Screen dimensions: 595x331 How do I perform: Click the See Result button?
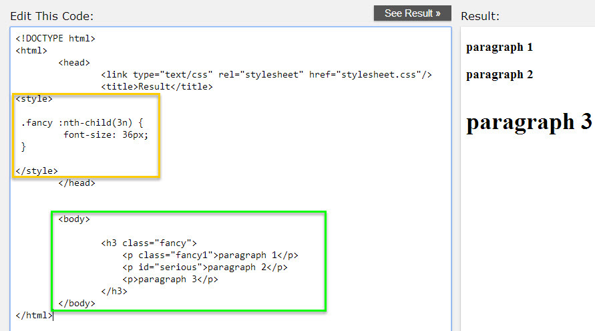(412, 13)
